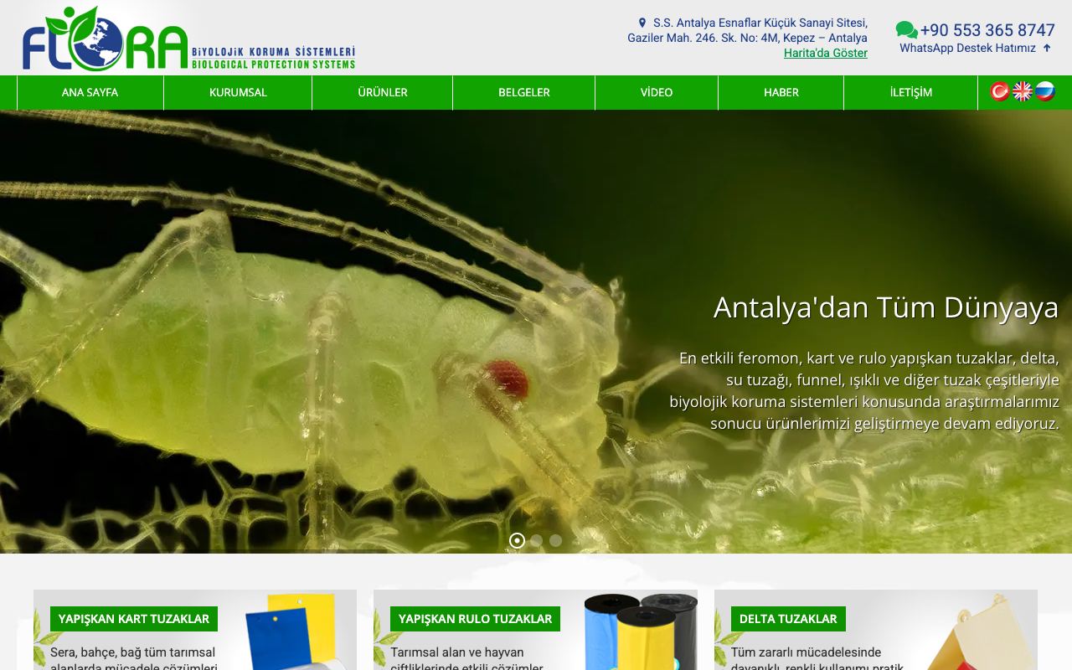This screenshot has height=670, width=1072.
Task: Go to the İLETİŞİM menu item
Action: [x=911, y=92]
